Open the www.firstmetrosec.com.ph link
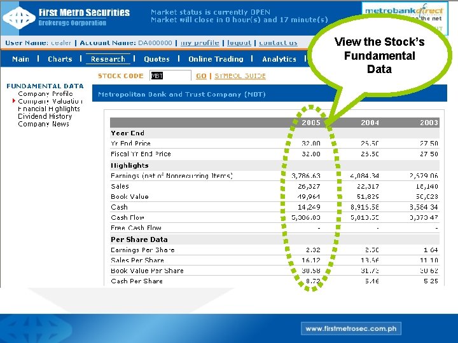The height and width of the screenshot is (343, 458). (x=350, y=329)
